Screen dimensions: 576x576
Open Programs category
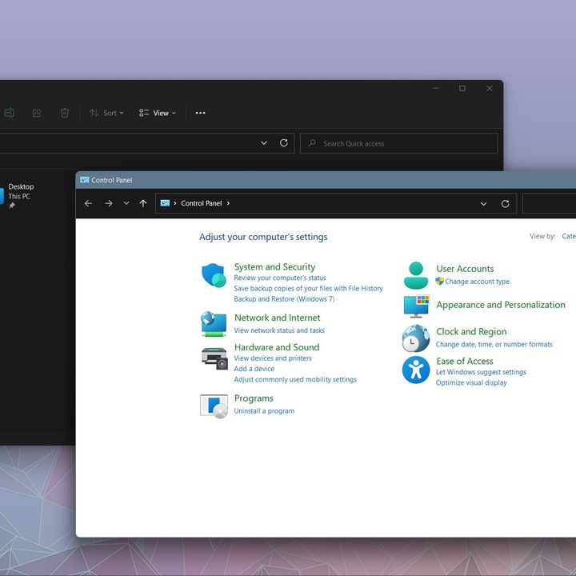[x=254, y=398]
